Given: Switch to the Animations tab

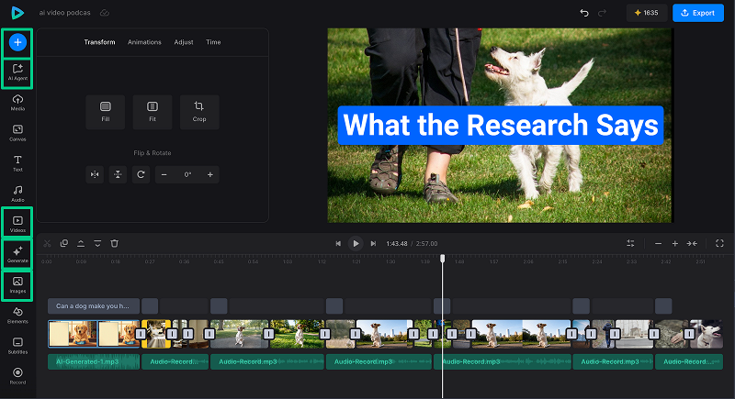Looking at the screenshot, I should [x=144, y=42].
